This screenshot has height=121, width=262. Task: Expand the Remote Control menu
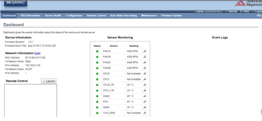(96, 16)
